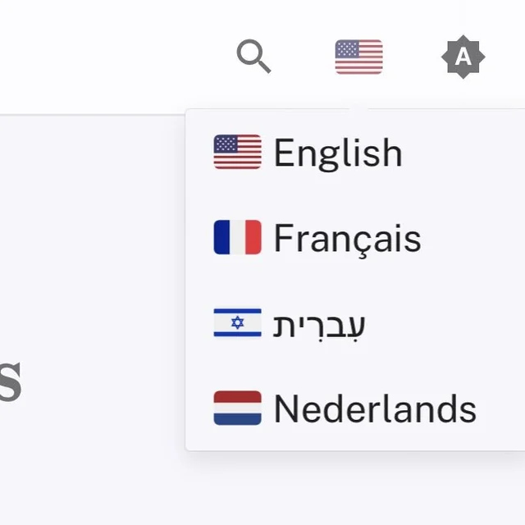Click the "Français" text label
This screenshot has height=525, width=525.
coord(347,239)
